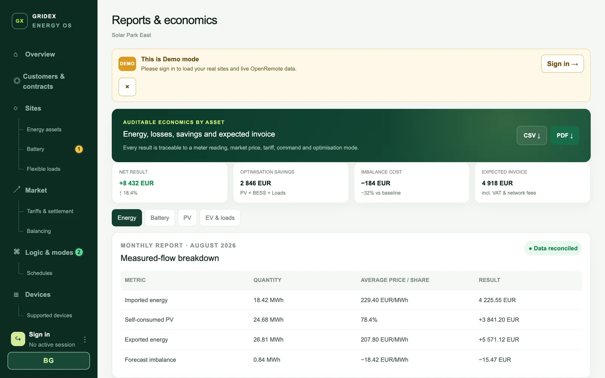Click the Expected invoice card
The width and height of the screenshot is (605, 378).
pos(532,183)
